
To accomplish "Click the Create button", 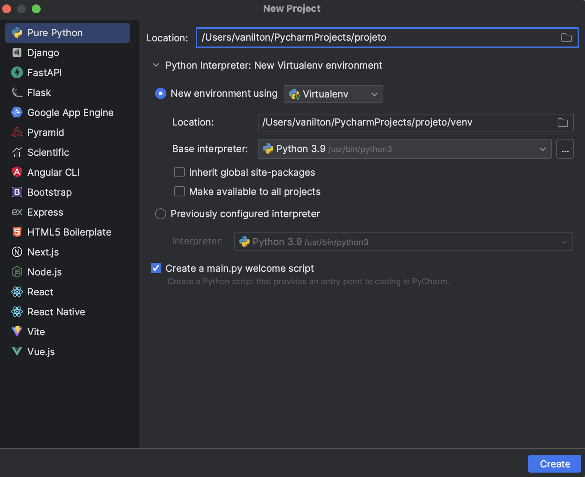I will point(555,464).
